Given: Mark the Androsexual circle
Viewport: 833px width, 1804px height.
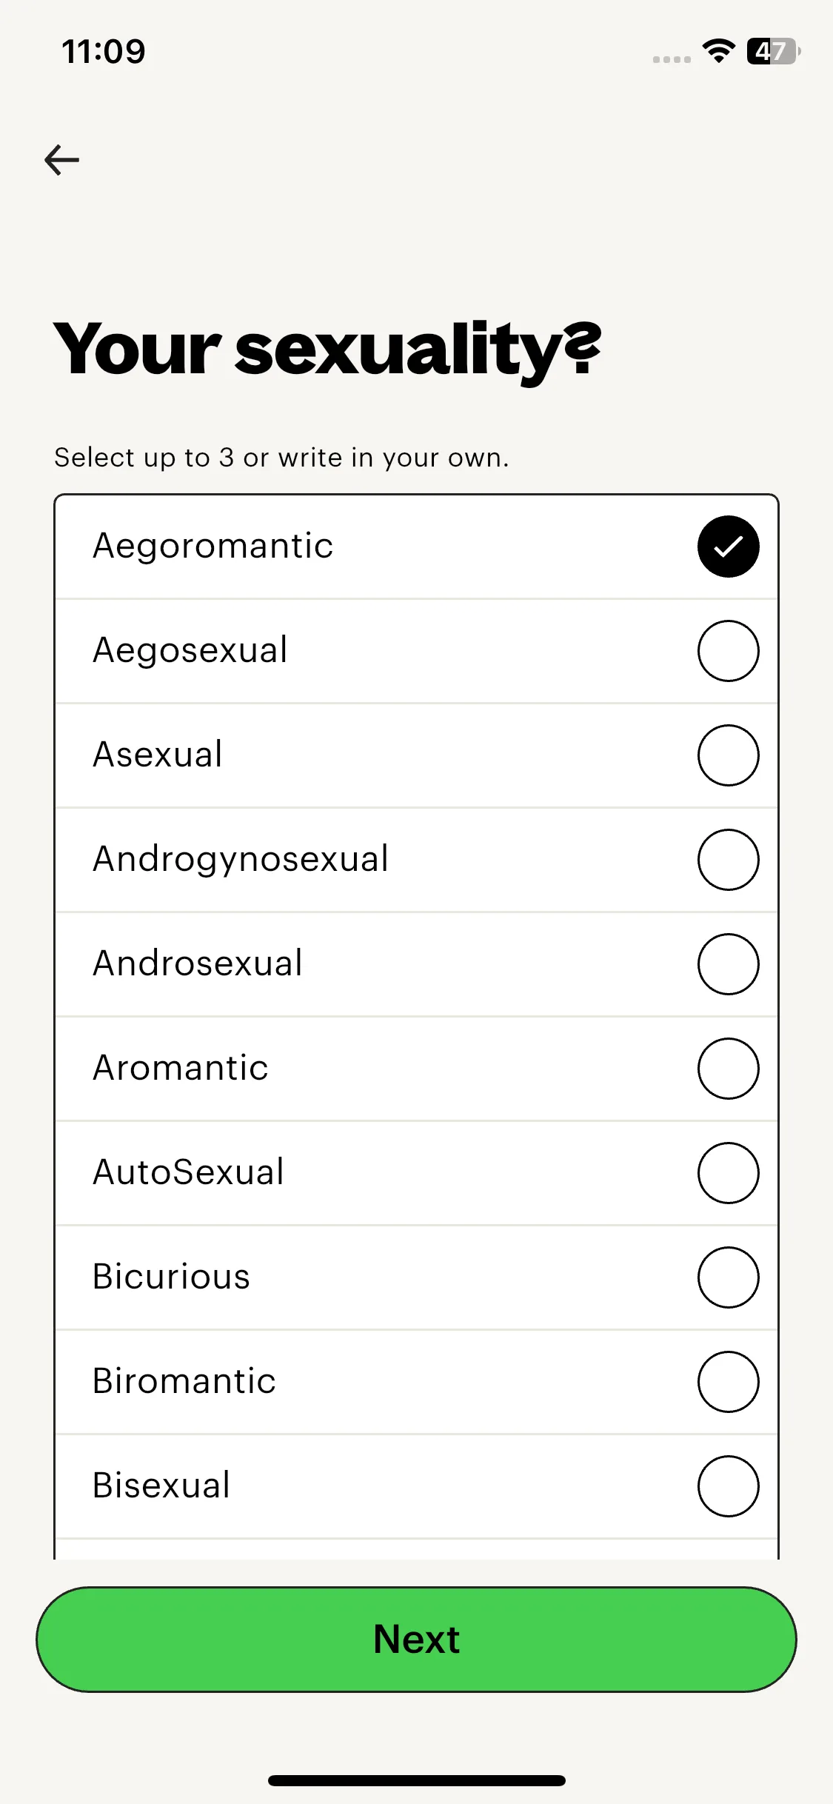Looking at the screenshot, I should [728, 964].
